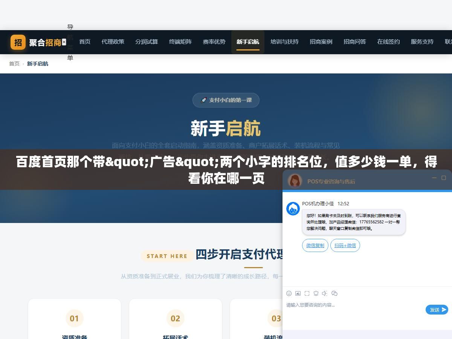Click the WeChat icon in chat toolbar
Image resolution: width=452 pixels, height=339 pixels.
334,293
